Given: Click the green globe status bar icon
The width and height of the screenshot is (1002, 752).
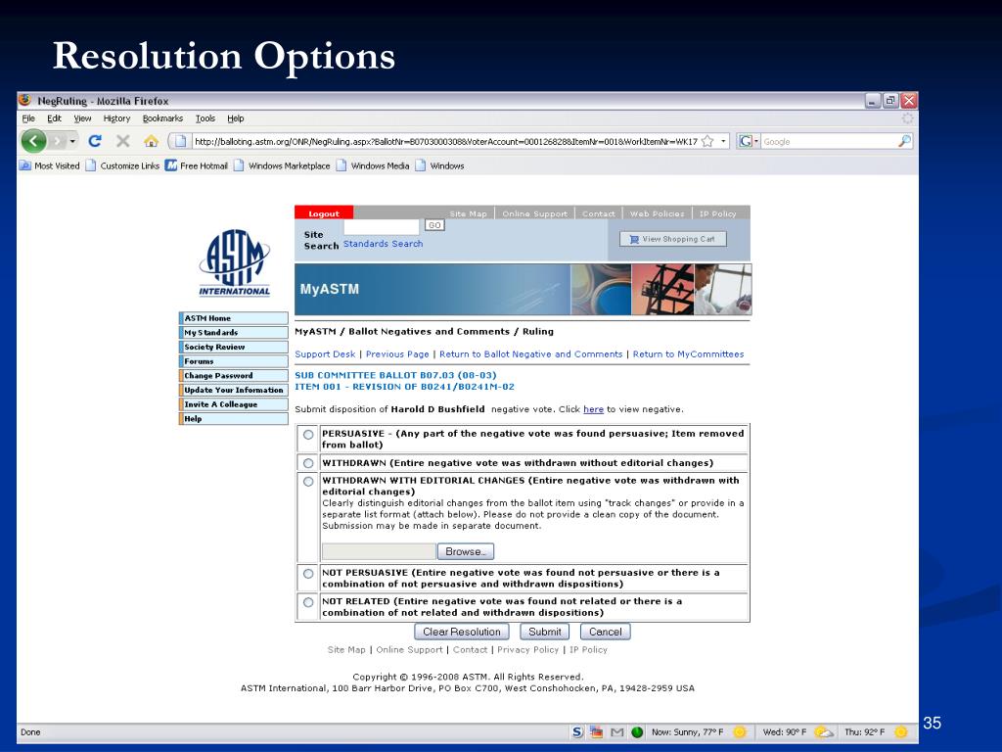Looking at the screenshot, I should 637,732.
